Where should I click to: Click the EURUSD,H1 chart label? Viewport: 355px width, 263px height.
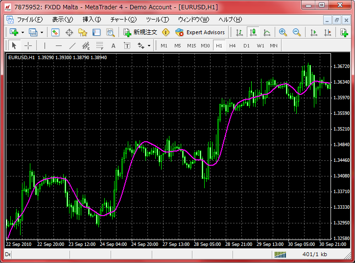pyautogui.click(x=22, y=58)
